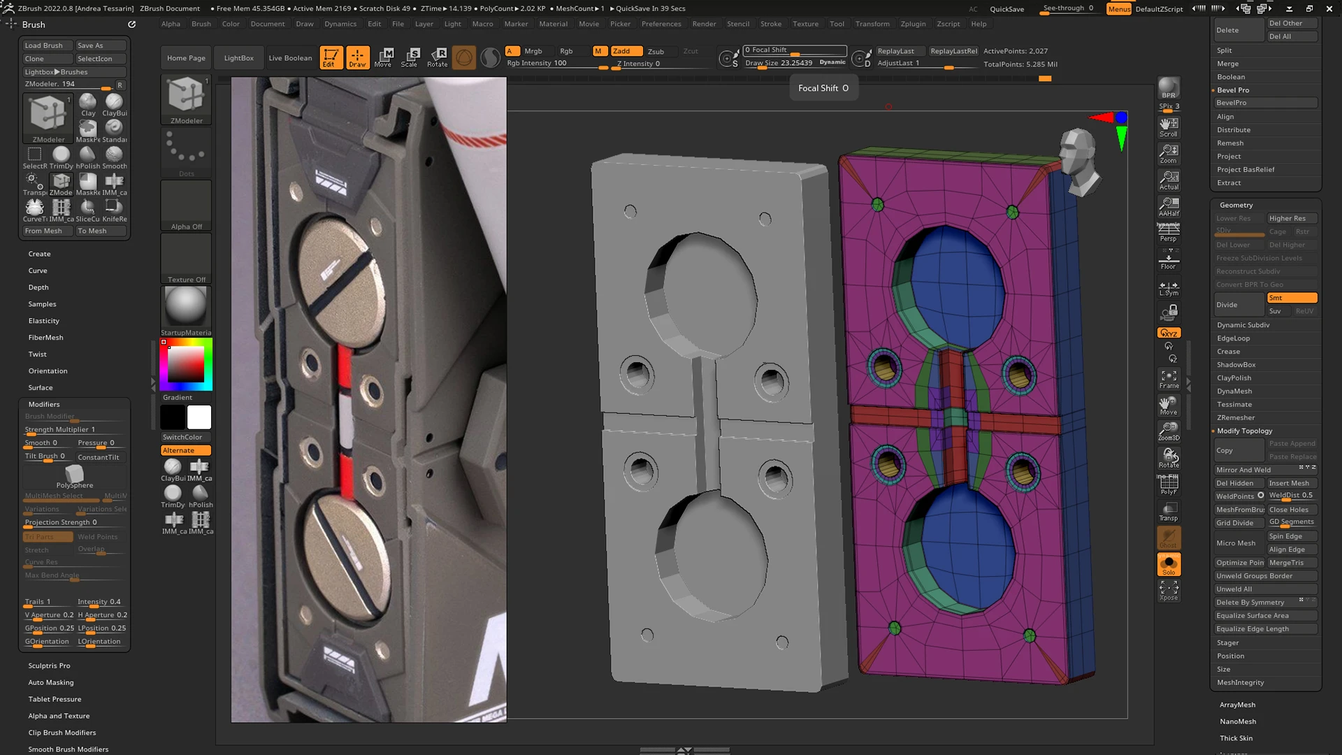
Task: Toggle PolyF polyframe display
Action: 1169,484
